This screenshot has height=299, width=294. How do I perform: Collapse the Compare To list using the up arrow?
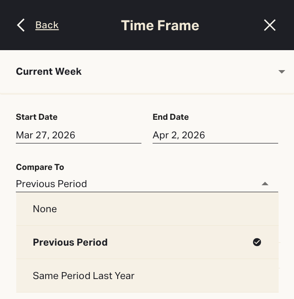click(265, 184)
